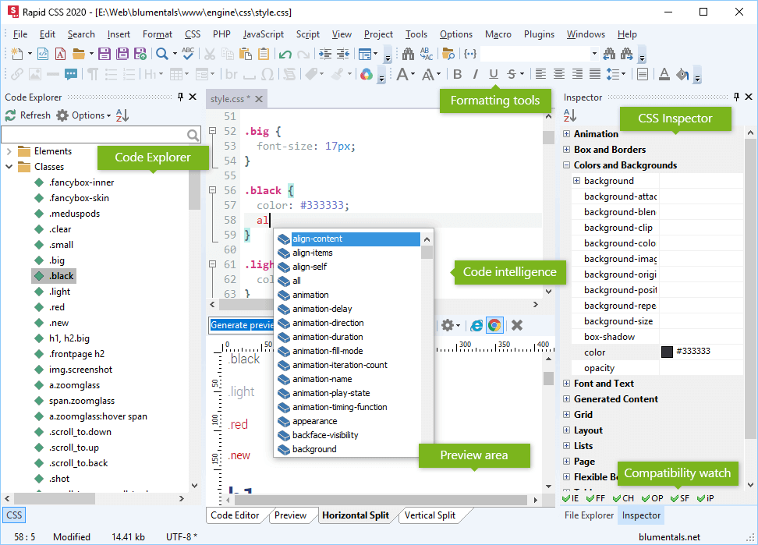Click the Undo arrow icon
This screenshot has width=758, height=545.
285,54
